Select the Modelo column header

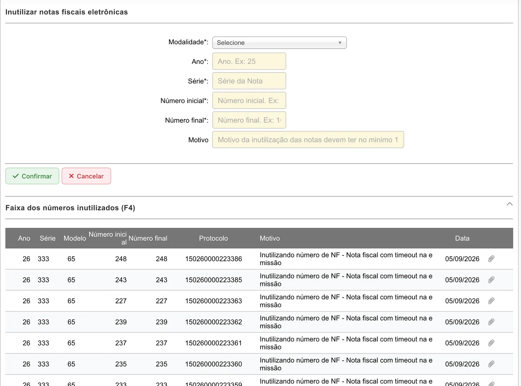(75, 238)
